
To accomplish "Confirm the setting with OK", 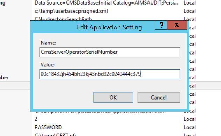I will (113, 98).
